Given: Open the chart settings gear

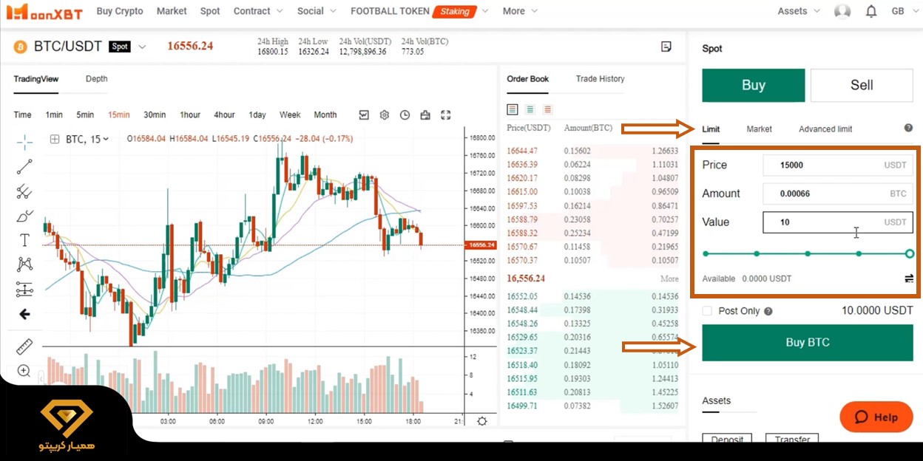Looking at the screenshot, I should [x=384, y=115].
